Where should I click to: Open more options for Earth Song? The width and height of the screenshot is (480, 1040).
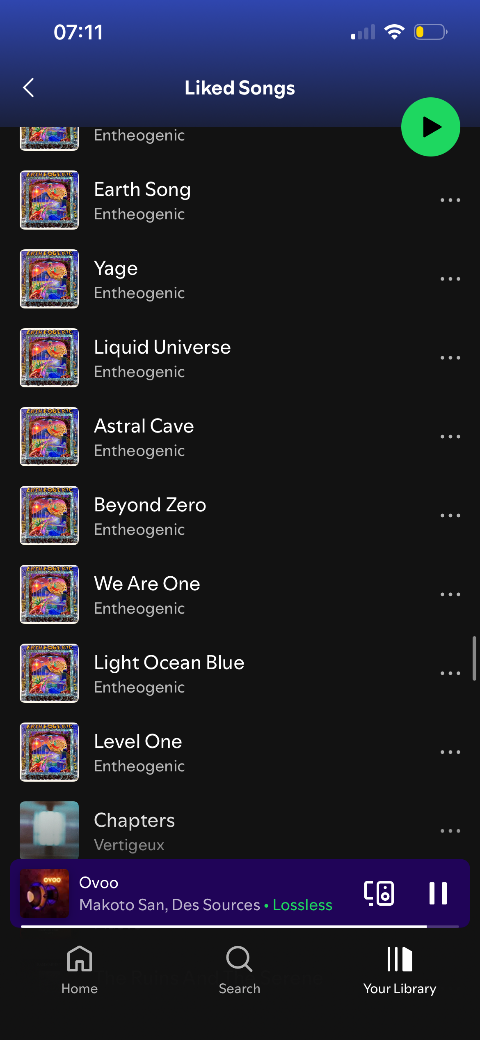(450, 200)
